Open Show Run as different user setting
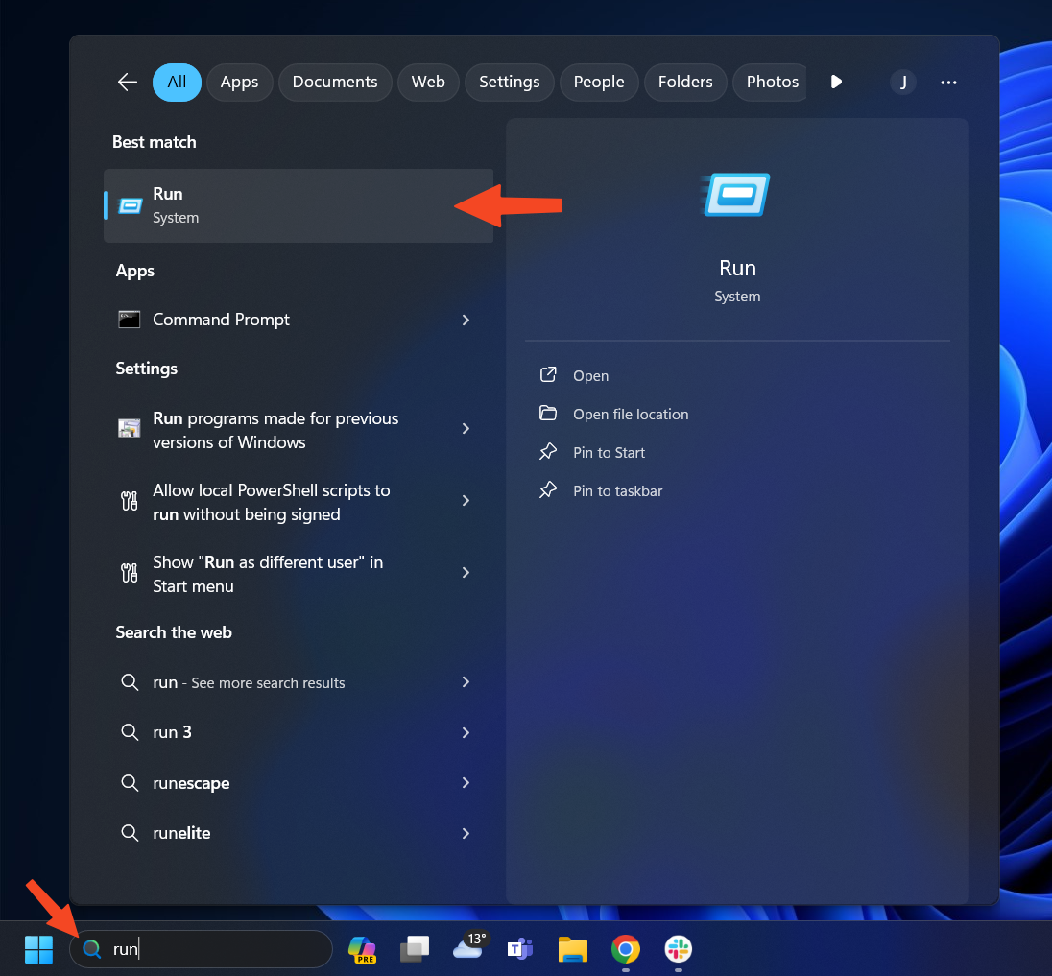 [x=299, y=574]
